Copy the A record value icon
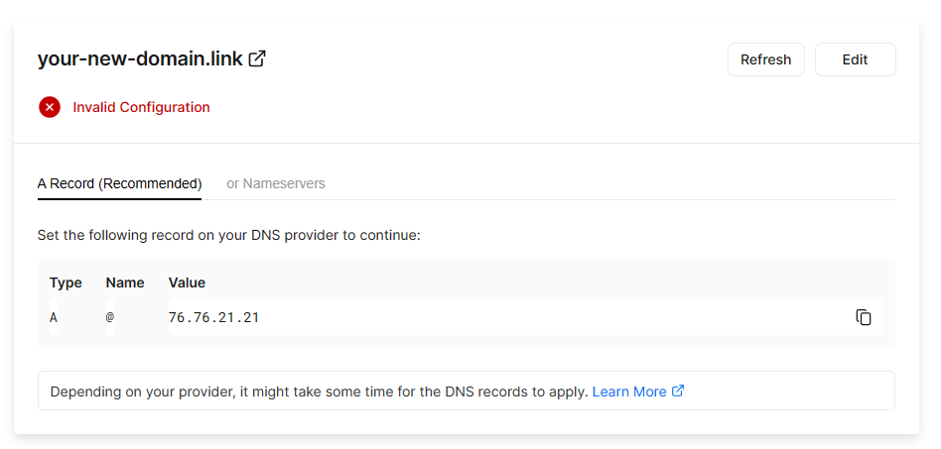941x449 pixels. (864, 317)
